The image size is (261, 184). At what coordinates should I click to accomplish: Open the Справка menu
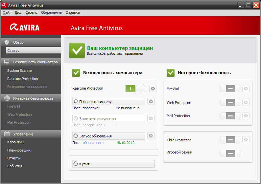[x=72, y=12]
